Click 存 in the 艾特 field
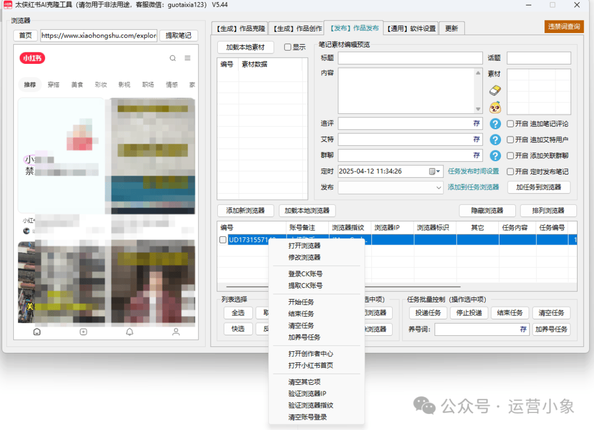The image size is (594, 430). pyautogui.click(x=476, y=139)
